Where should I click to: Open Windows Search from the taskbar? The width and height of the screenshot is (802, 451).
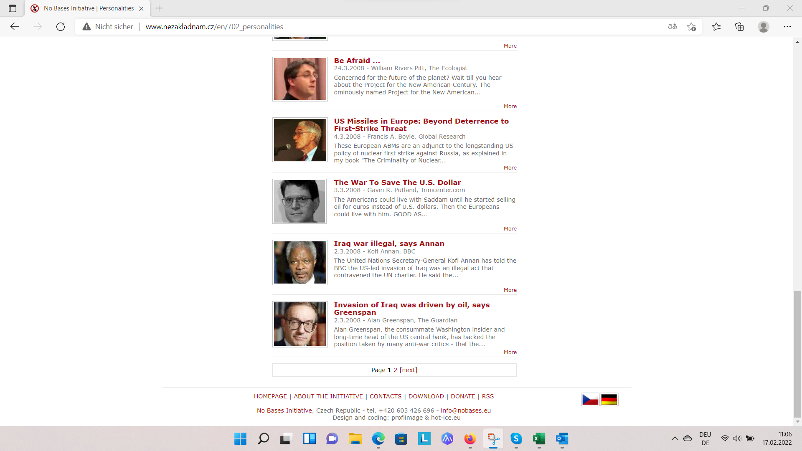tap(263, 438)
